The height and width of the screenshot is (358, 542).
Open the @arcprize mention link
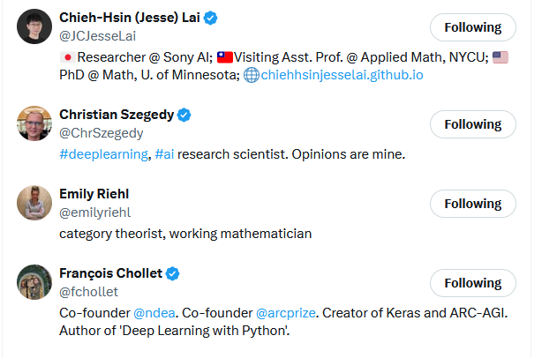[286, 313]
